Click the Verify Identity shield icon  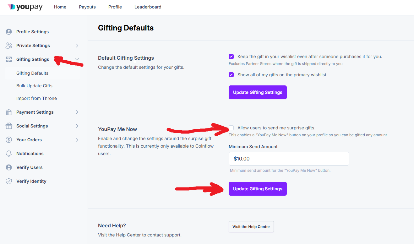click(x=9, y=181)
